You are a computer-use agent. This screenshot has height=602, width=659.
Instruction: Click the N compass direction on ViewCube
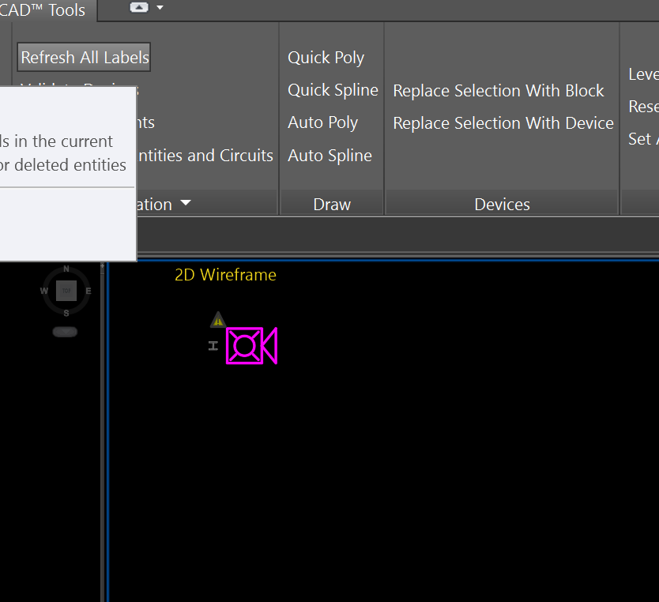coord(66,269)
